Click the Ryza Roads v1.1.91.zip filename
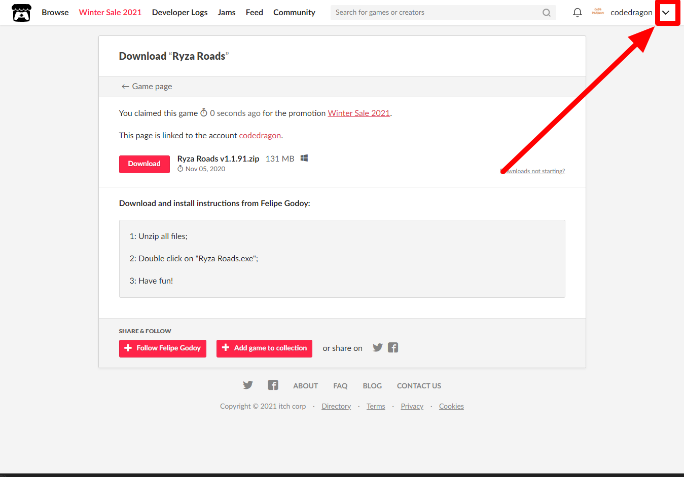The image size is (684, 477). click(x=218, y=158)
